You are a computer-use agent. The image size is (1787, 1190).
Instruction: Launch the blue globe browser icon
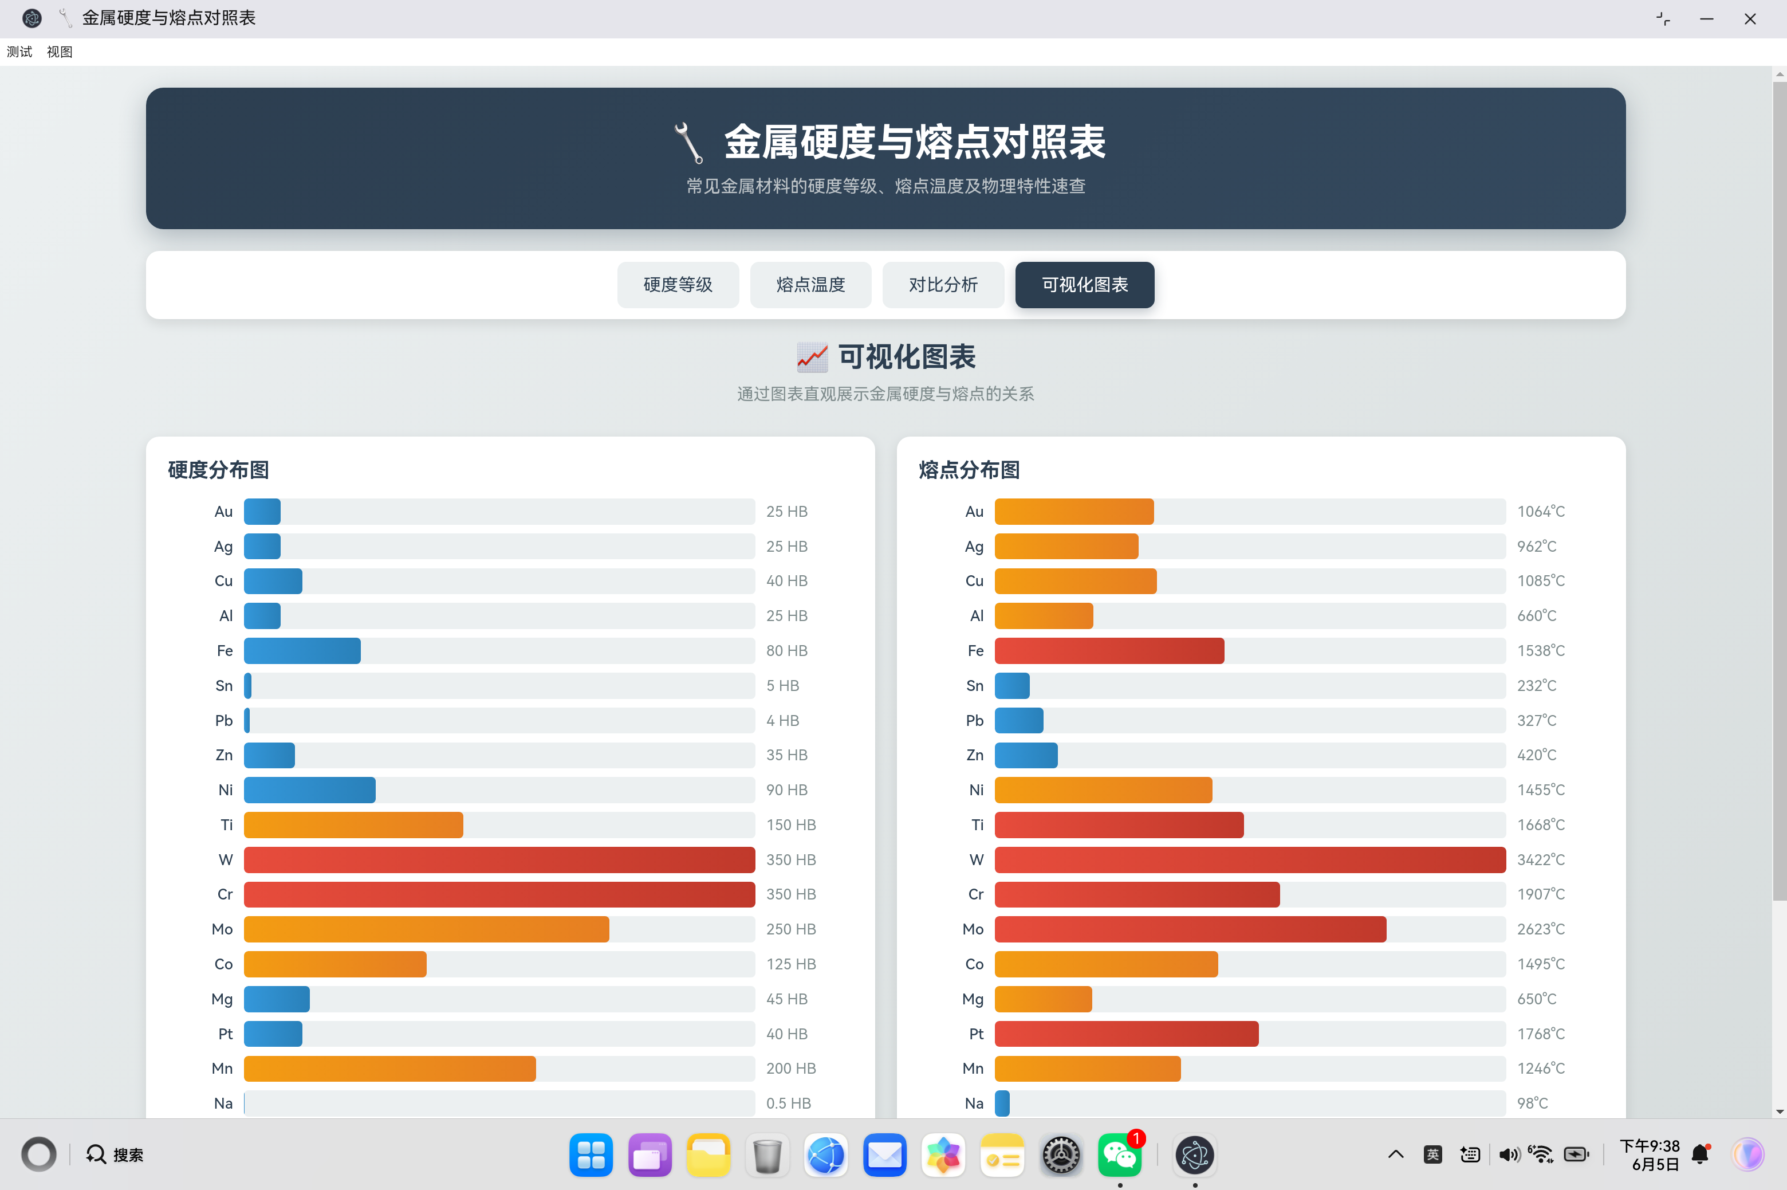pyautogui.click(x=826, y=1154)
